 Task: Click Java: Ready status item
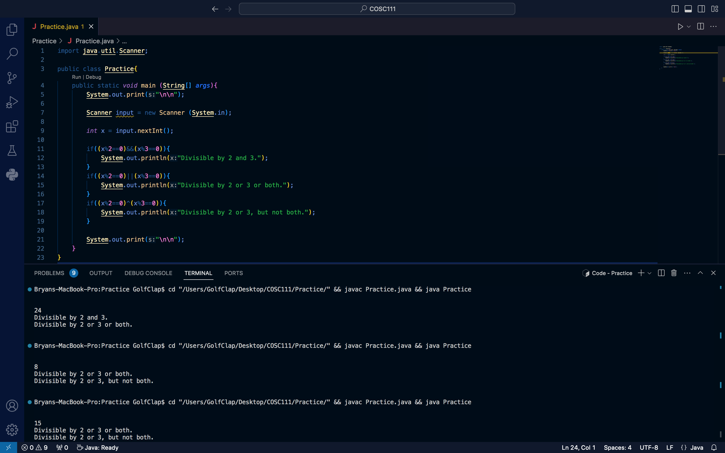tap(98, 448)
